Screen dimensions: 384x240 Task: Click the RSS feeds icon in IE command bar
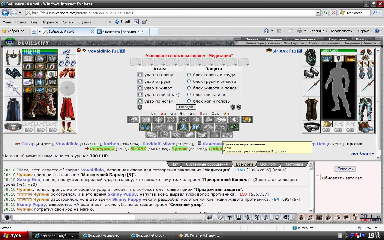point(279,31)
